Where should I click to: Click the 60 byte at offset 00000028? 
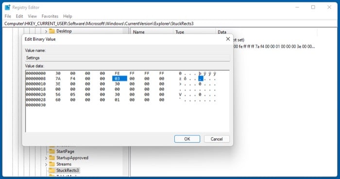point(58,100)
